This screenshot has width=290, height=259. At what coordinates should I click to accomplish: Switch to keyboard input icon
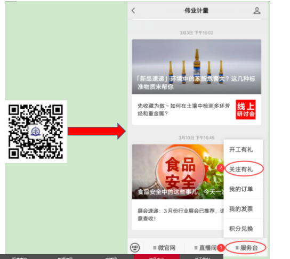(x=135, y=247)
